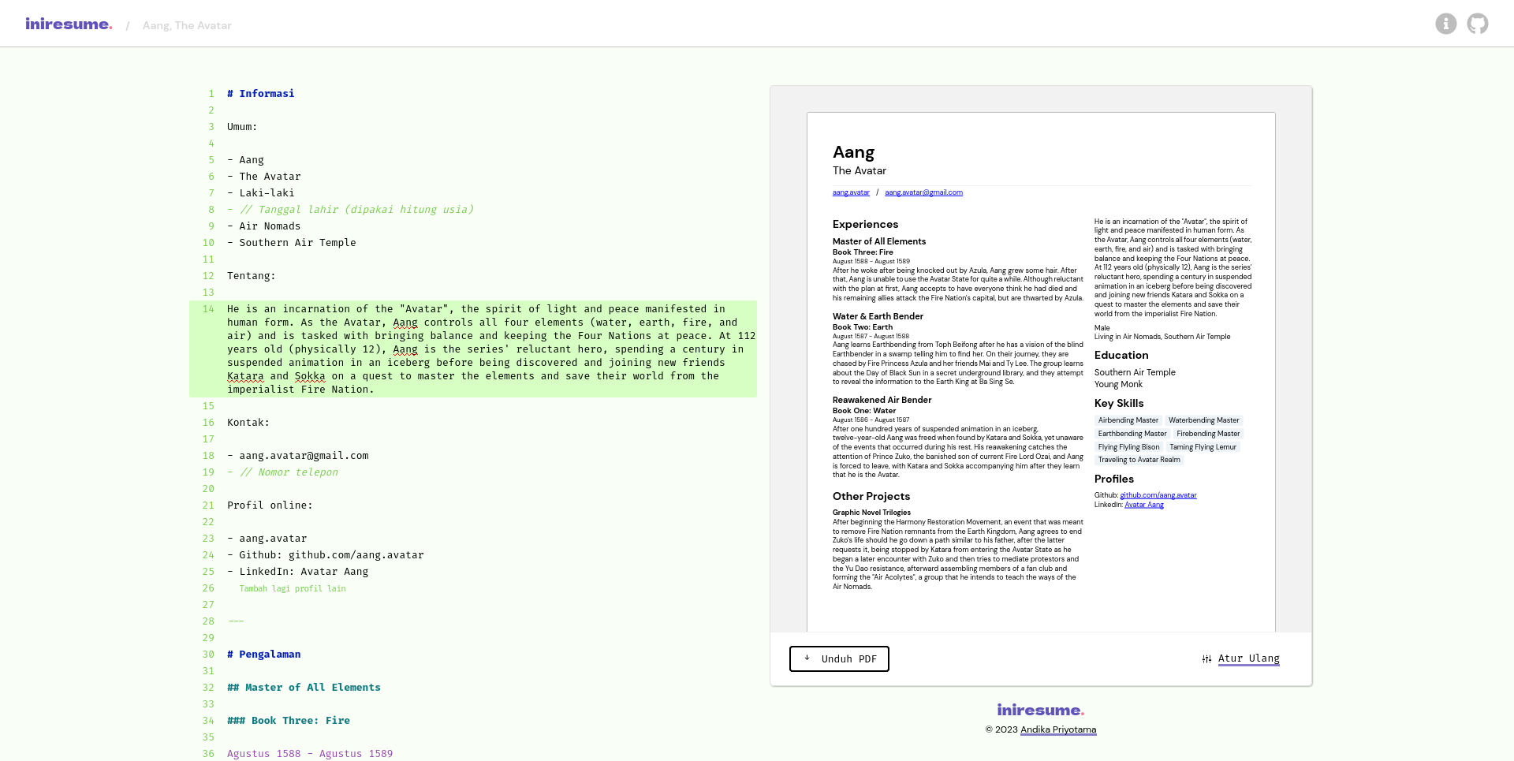Click 'Tambah lagi profil lain' hint
This screenshot has width=1514, height=761.
pyautogui.click(x=293, y=588)
